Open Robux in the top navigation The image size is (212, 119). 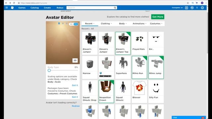tap(60, 8)
